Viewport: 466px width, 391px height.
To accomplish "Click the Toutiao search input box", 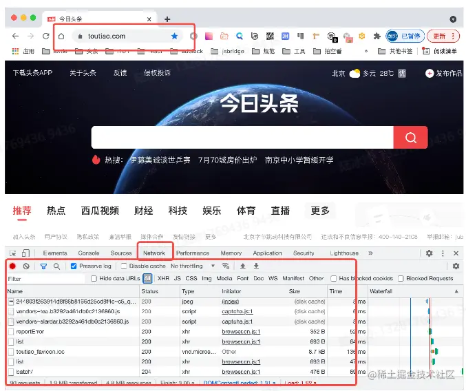I will 242,138.
